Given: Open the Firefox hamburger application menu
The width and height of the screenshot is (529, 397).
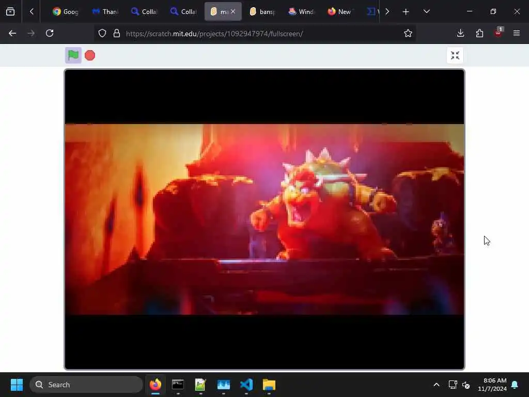Looking at the screenshot, I should pos(517,33).
